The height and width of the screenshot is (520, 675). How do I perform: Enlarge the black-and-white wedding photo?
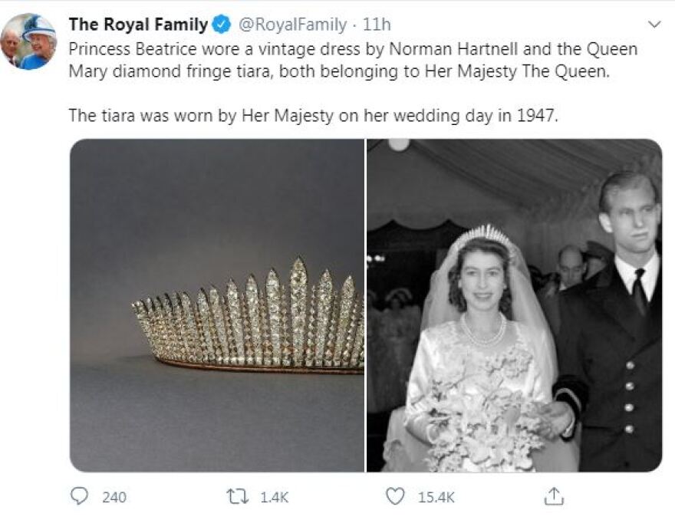[x=514, y=305]
